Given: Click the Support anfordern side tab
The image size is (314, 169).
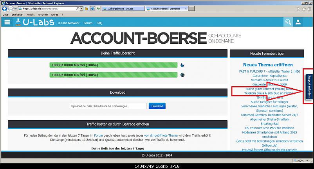Looking at the screenshot, I should [x=309, y=87].
